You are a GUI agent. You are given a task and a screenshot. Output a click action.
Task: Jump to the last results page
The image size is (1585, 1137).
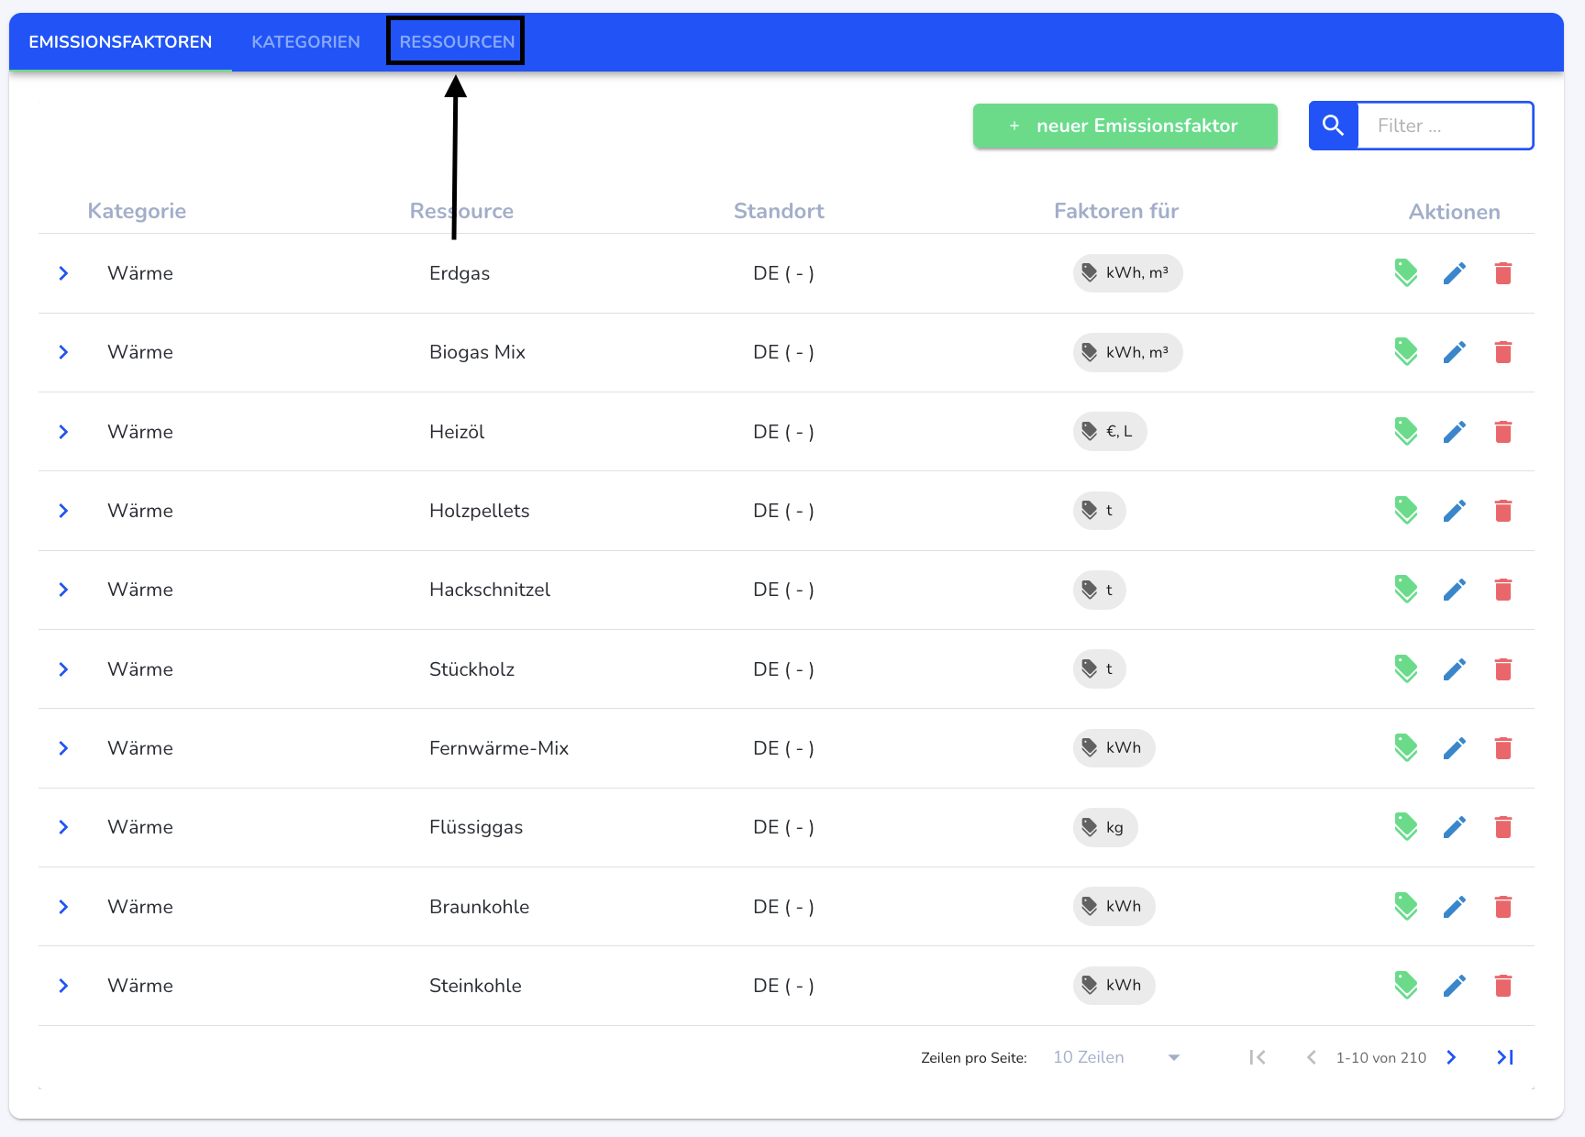tap(1505, 1057)
